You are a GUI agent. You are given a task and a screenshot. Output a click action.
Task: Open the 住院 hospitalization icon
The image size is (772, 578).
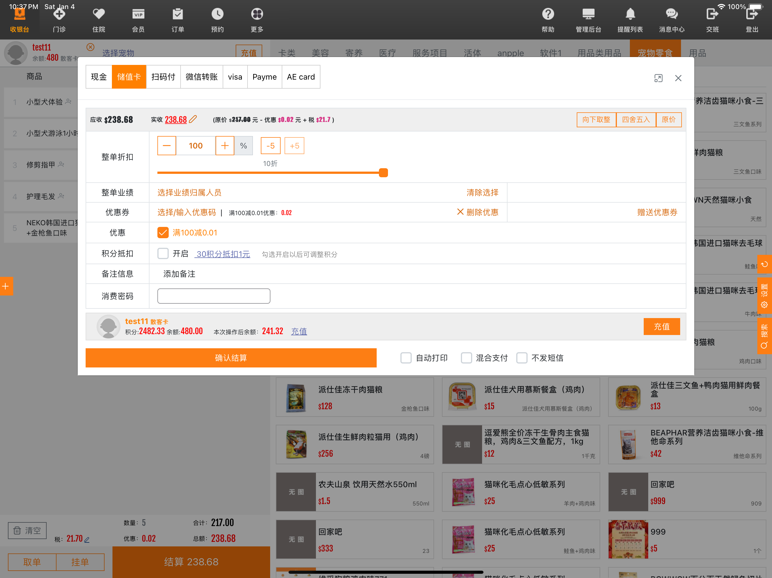(x=99, y=20)
